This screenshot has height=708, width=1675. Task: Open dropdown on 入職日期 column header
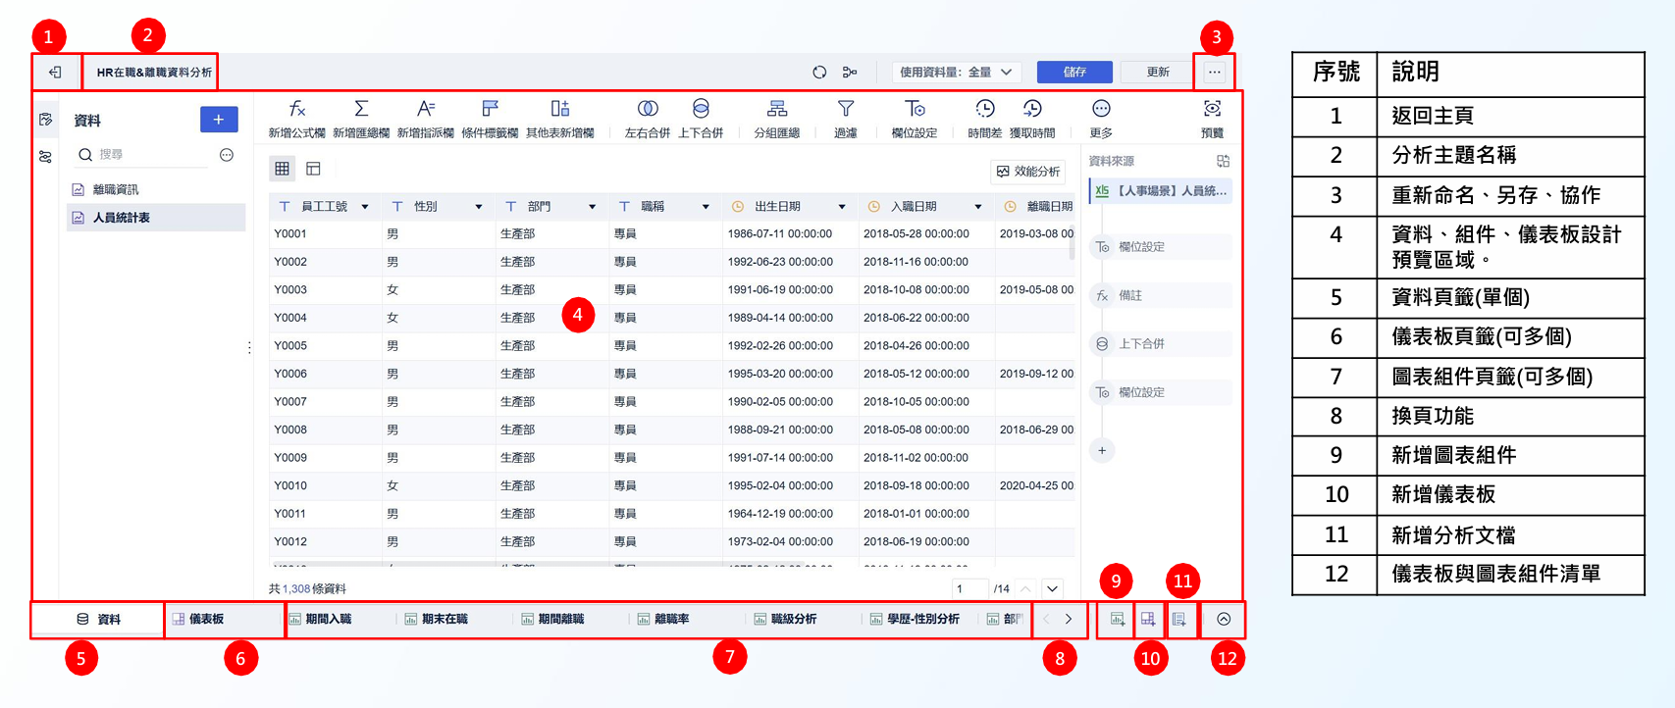pyautogui.click(x=978, y=207)
